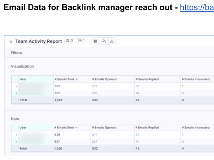Click 3 emails interested link in Visualization table

[x=183, y=93]
